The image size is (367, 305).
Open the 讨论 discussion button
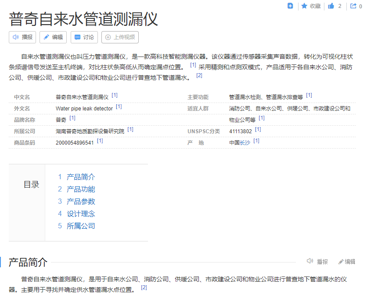click(x=84, y=37)
